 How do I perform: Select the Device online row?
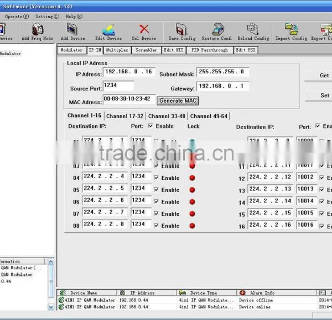[194, 307]
